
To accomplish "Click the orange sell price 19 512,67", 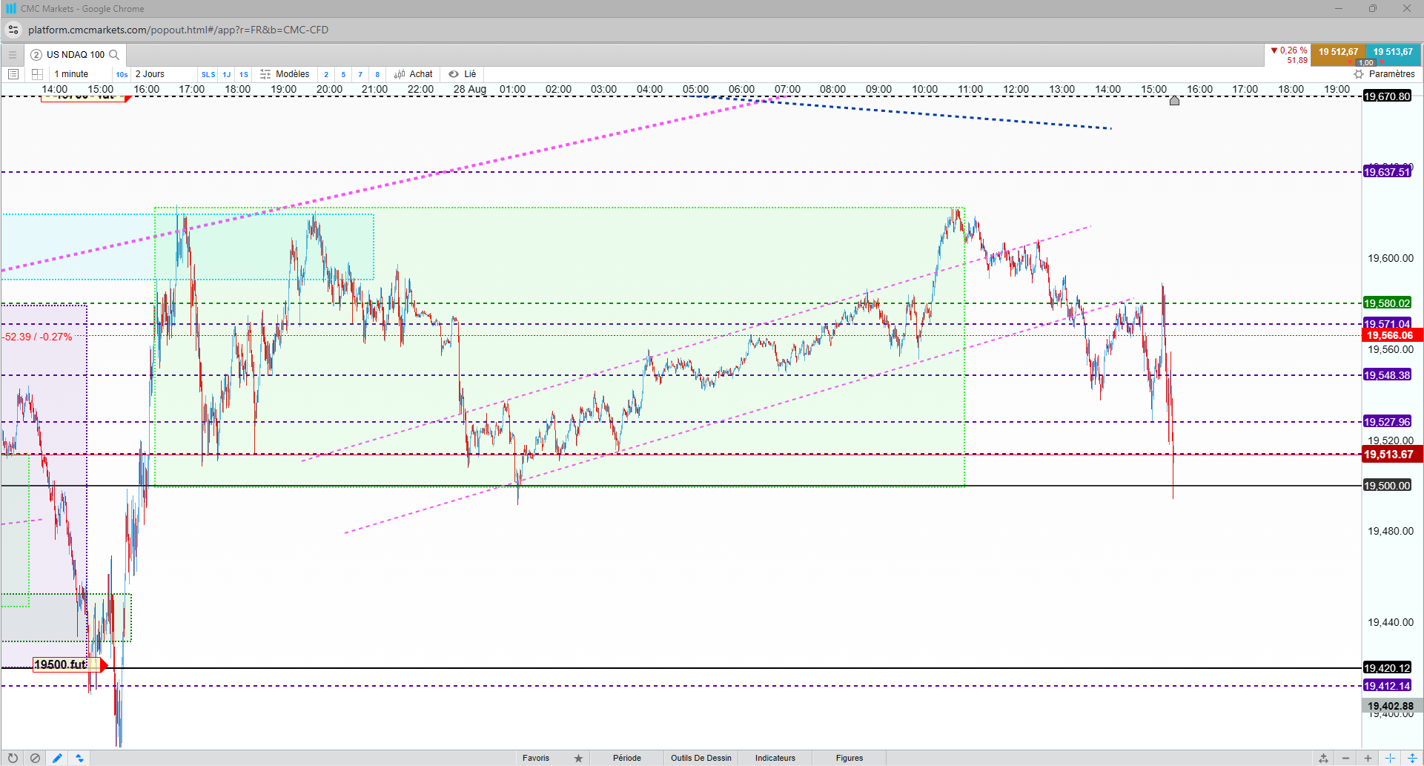I will (x=1338, y=53).
